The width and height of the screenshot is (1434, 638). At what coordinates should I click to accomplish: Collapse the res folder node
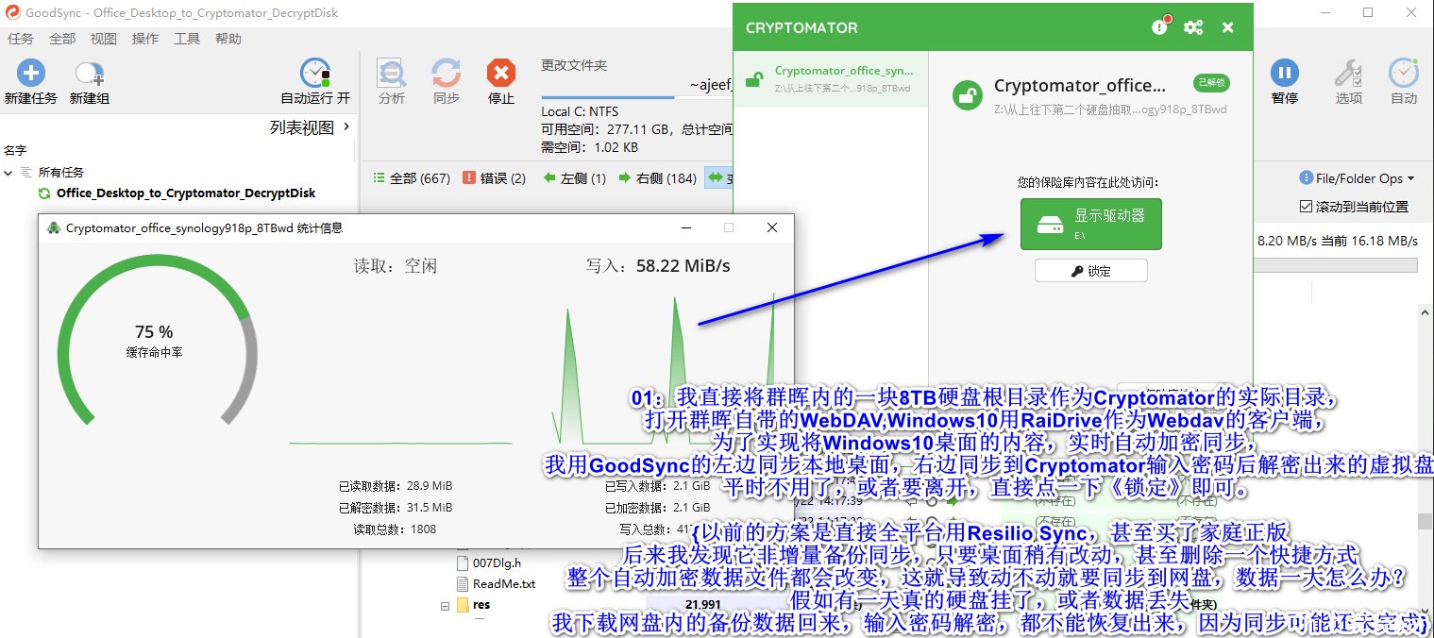click(445, 605)
